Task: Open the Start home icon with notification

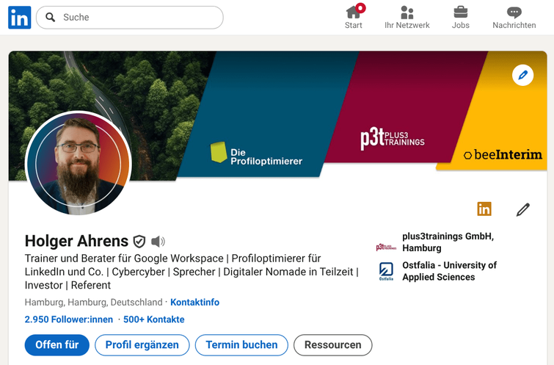Action: coord(354,12)
